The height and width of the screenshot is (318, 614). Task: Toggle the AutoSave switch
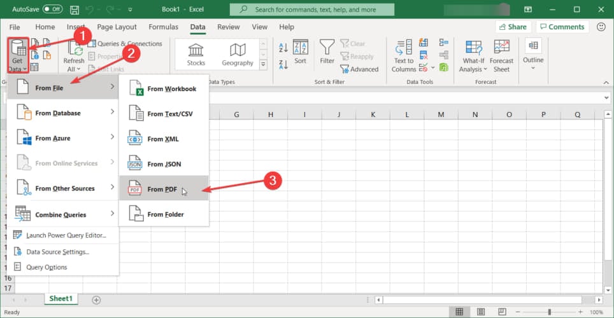52,10
